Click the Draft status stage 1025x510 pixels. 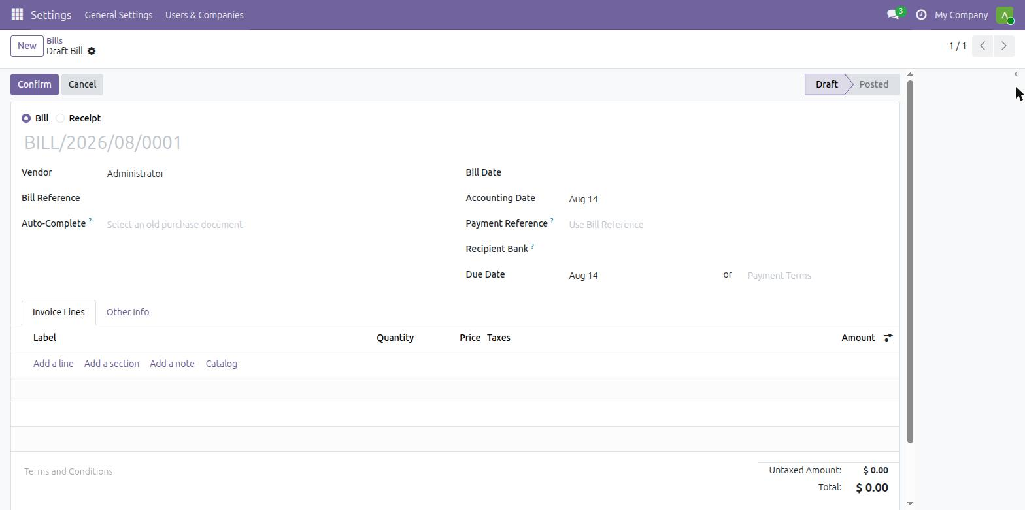tap(827, 84)
